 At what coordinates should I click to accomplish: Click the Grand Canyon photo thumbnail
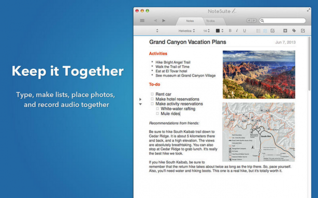(x=259, y=75)
